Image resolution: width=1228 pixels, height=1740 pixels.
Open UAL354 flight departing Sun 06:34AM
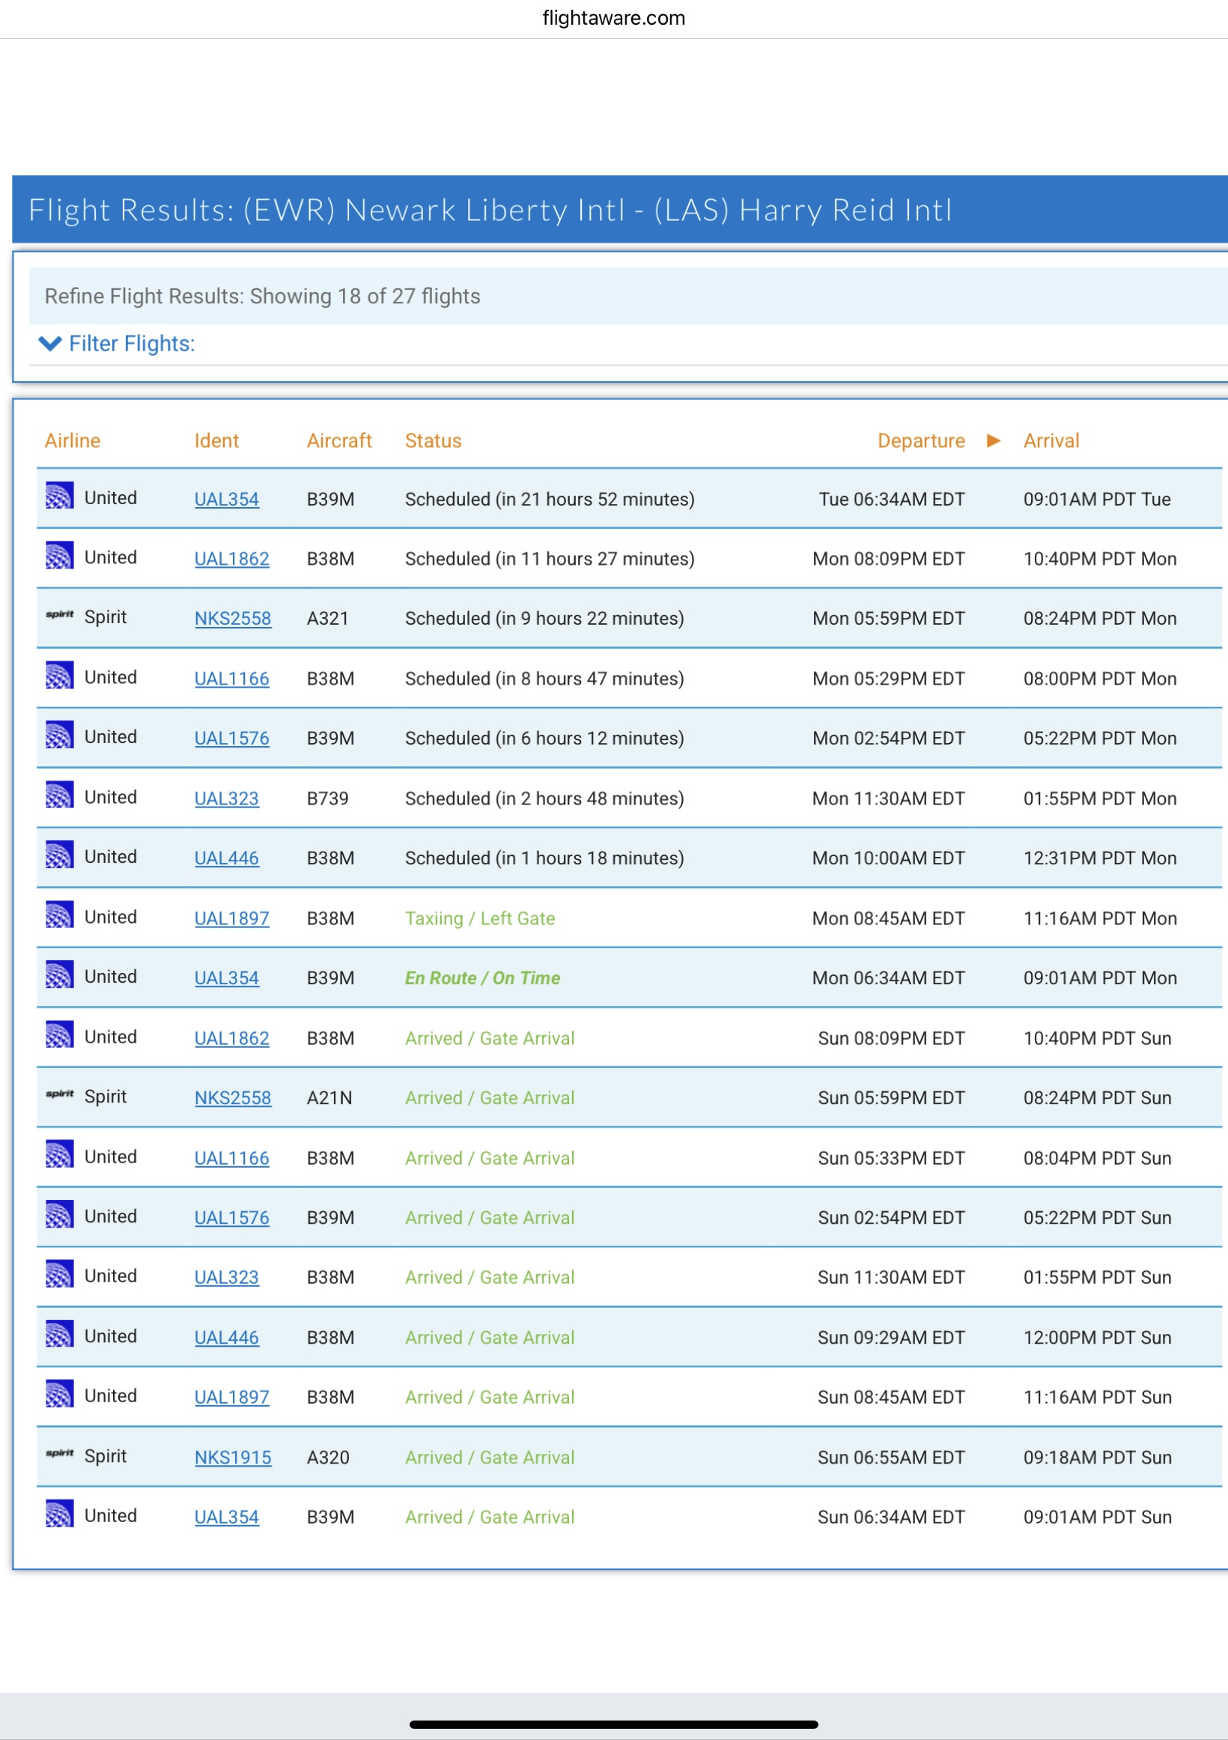pyautogui.click(x=227, y=1518)
